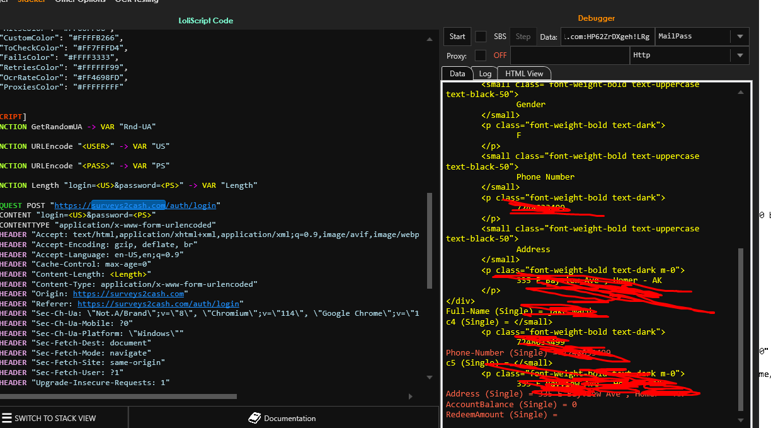Viewport: 771px width, 428px height.
Task: Click the GetRandomUA function line
Action: tap(77, 127)
